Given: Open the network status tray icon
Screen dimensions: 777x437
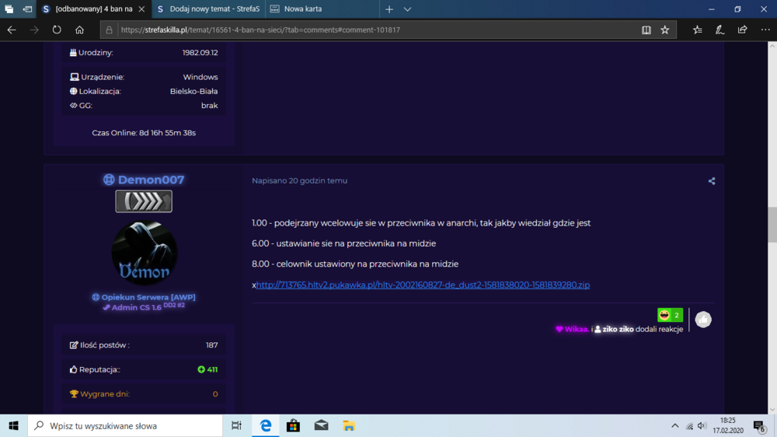Looking at the screenshot, I should (689, 425).
